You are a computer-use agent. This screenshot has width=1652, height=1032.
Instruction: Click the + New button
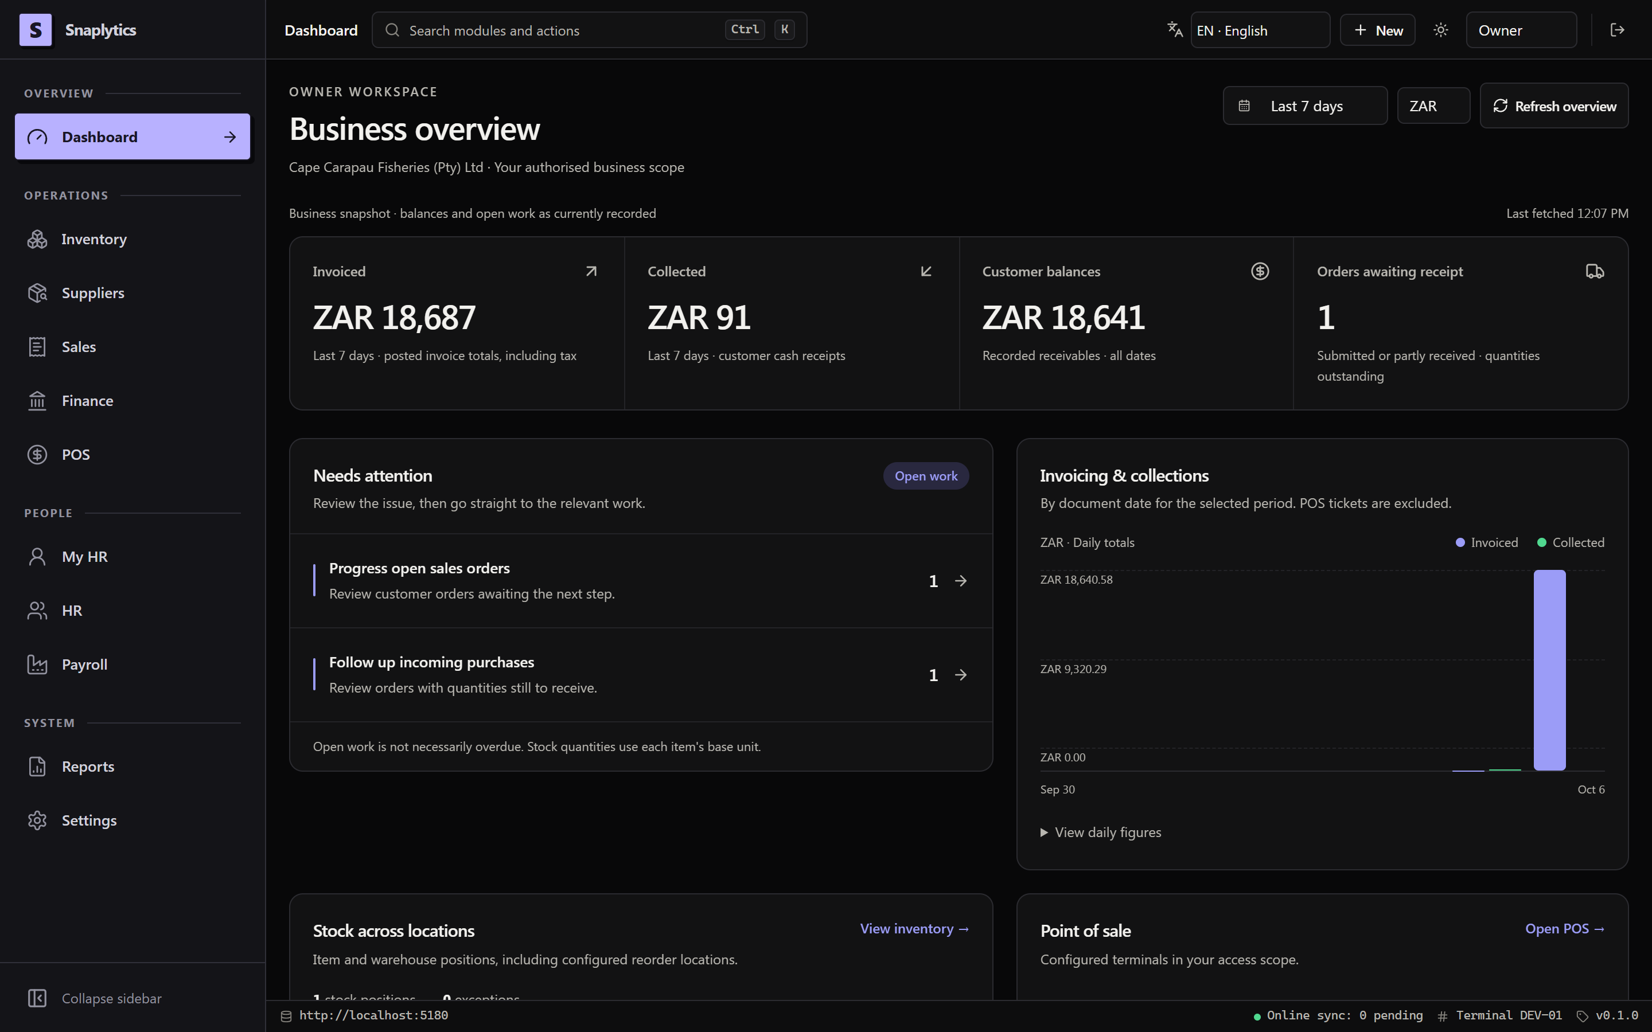tap(1378, 30)
